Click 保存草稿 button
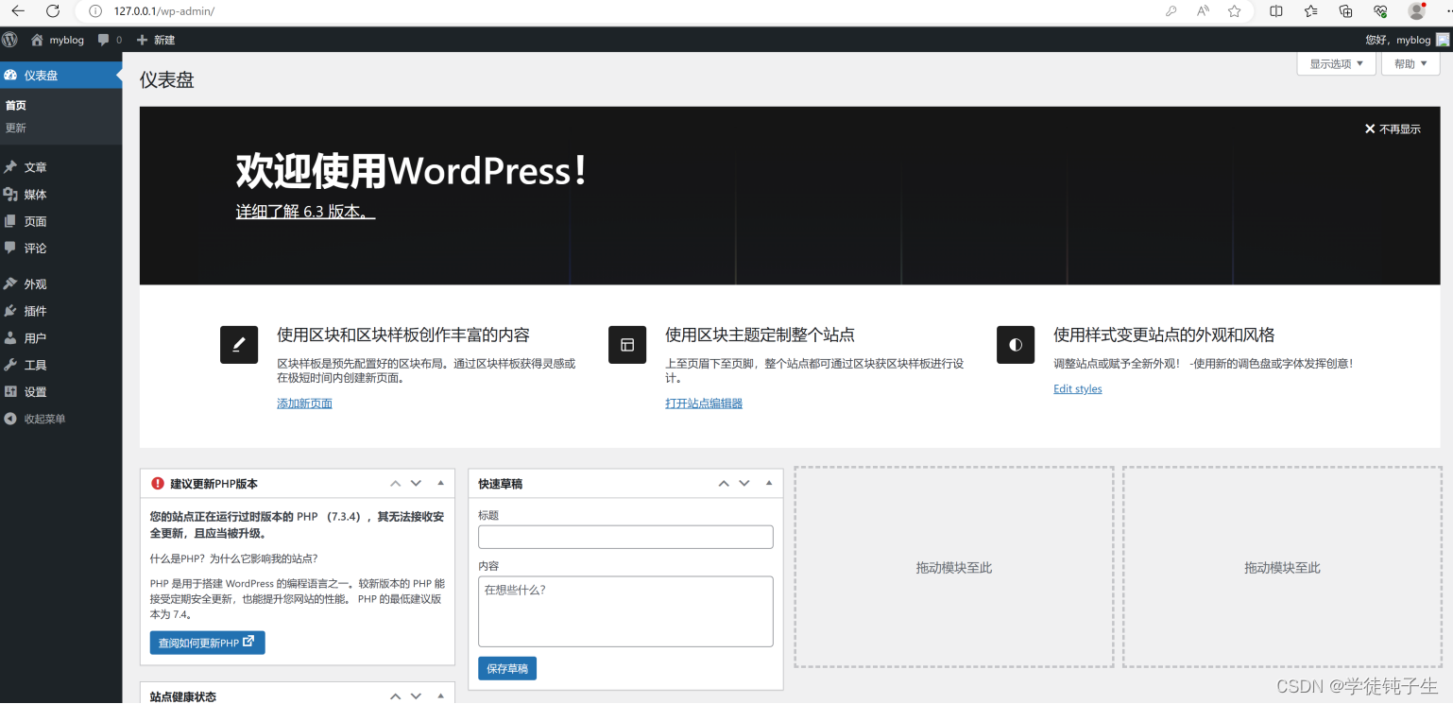This screenshot has width=1453, height=704. point(507,668)
